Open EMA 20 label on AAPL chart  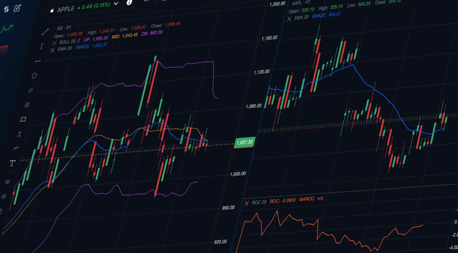coord(302,17)
